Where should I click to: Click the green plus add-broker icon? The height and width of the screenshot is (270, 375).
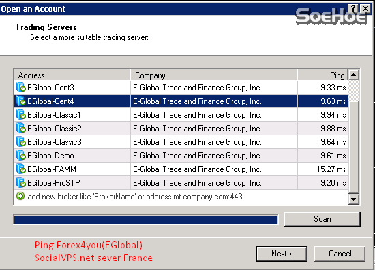point(20,196)
